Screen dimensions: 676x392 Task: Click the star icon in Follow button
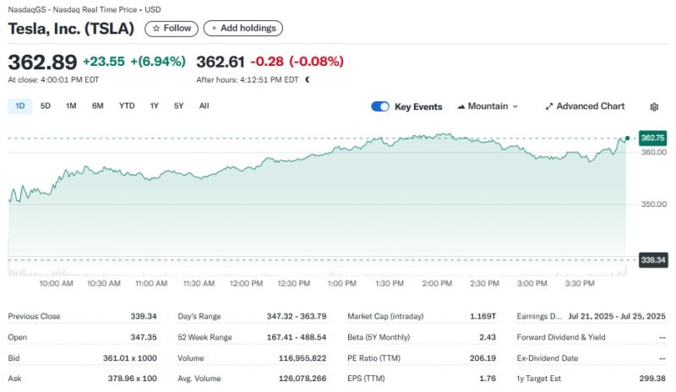click(x=156, y=29)
